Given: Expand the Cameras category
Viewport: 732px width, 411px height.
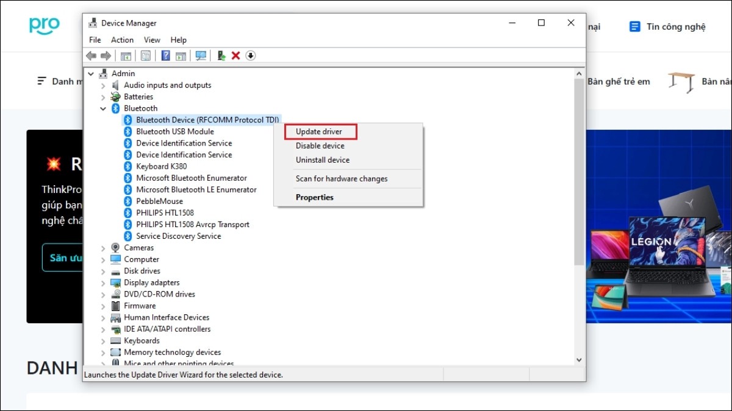Looking at the screenshot, I should click(103, 248).
